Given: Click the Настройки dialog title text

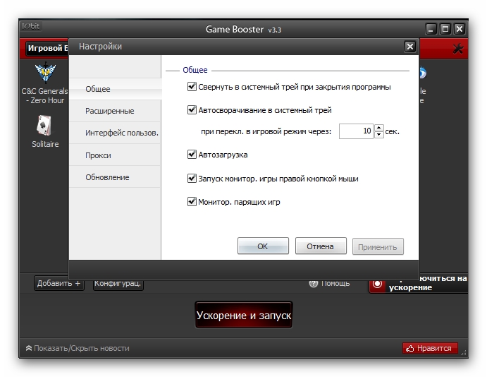Looking at the screenshot, I should pyautogui.click(x=100, y=47).
